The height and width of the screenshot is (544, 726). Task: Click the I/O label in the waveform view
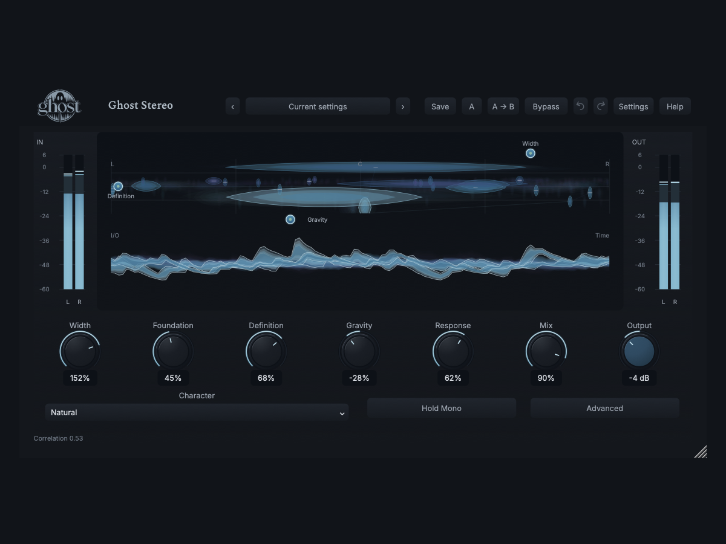coord(115,235)
